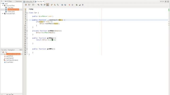Toggle Bookmark on current line
Image resolution: width=170 pixels, height=95 pixels.
(x=58, y=5)
